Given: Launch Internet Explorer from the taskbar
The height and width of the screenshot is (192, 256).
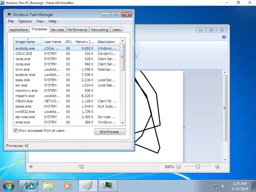Looking at the screenshot, I should pos(29,186).
